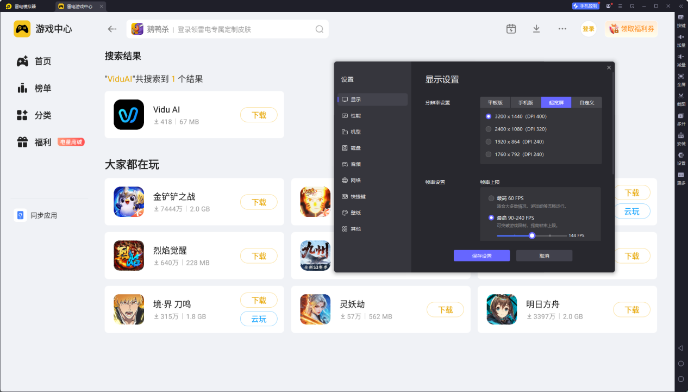Open 设置 from the right sidebar

coord(681,158)
